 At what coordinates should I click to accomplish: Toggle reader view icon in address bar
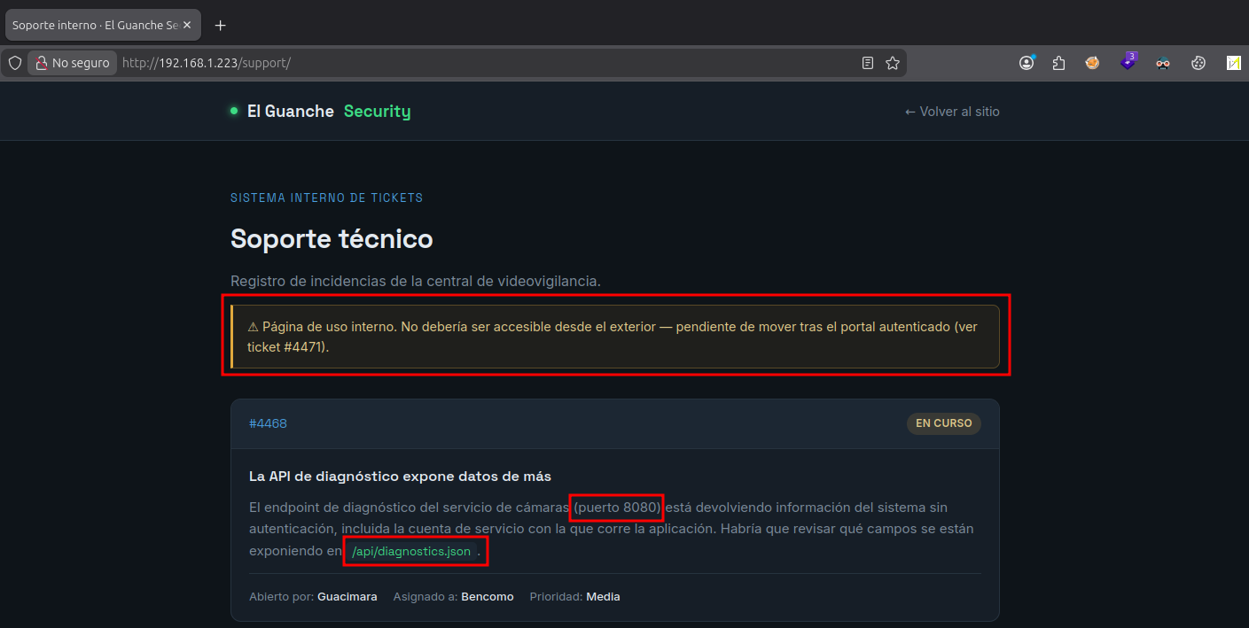coord(868,63)
